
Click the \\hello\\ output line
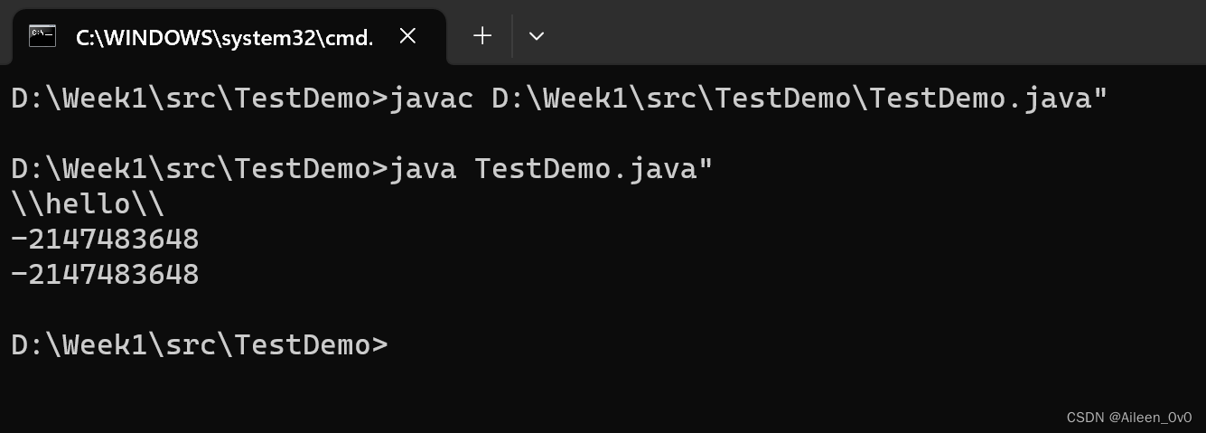[x=88, y=204]
